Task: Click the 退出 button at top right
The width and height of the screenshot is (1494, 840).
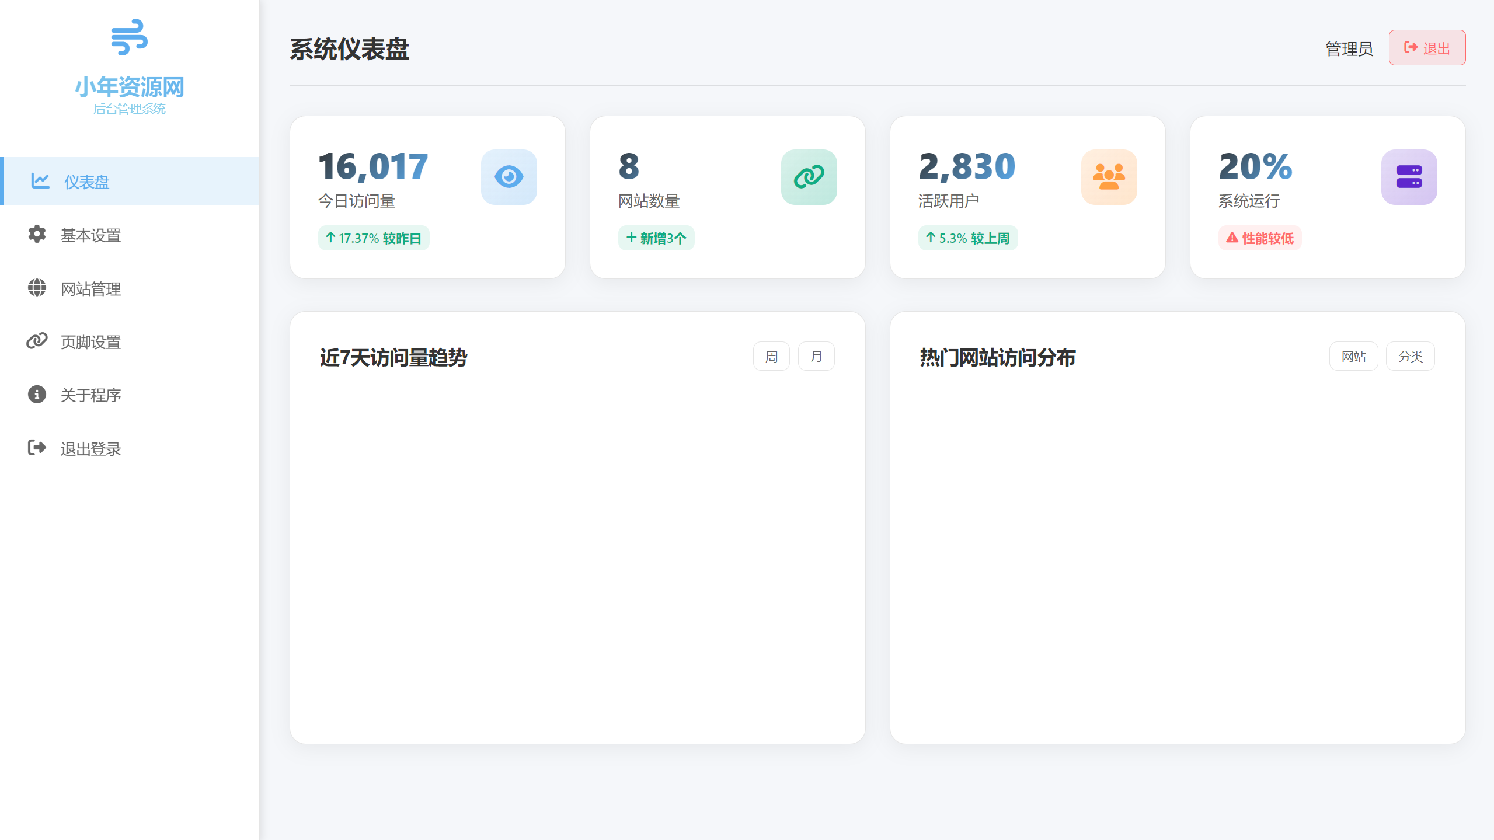Action: click(x=1426, y=47)
